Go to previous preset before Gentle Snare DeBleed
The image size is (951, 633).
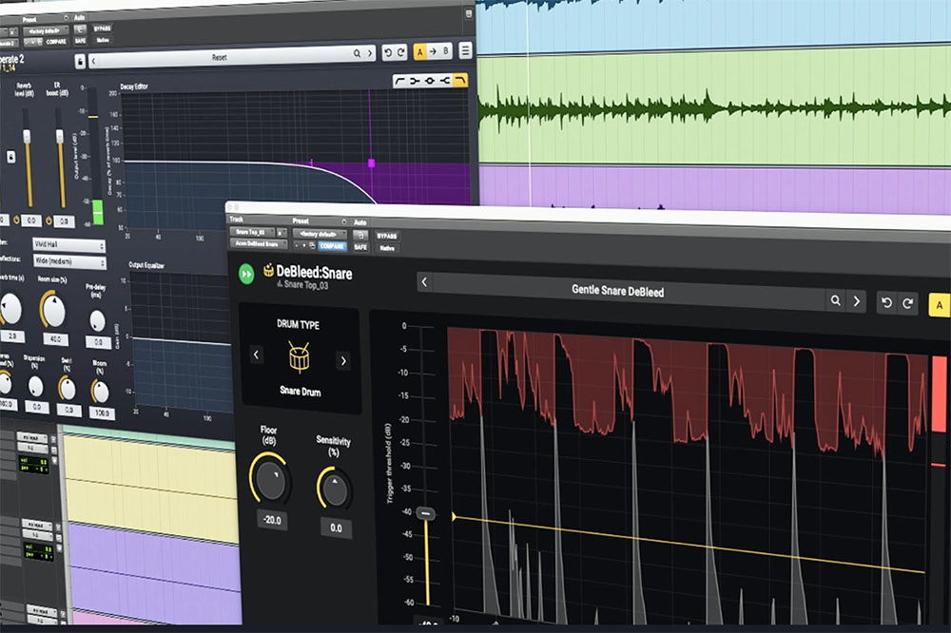point(425,282)
